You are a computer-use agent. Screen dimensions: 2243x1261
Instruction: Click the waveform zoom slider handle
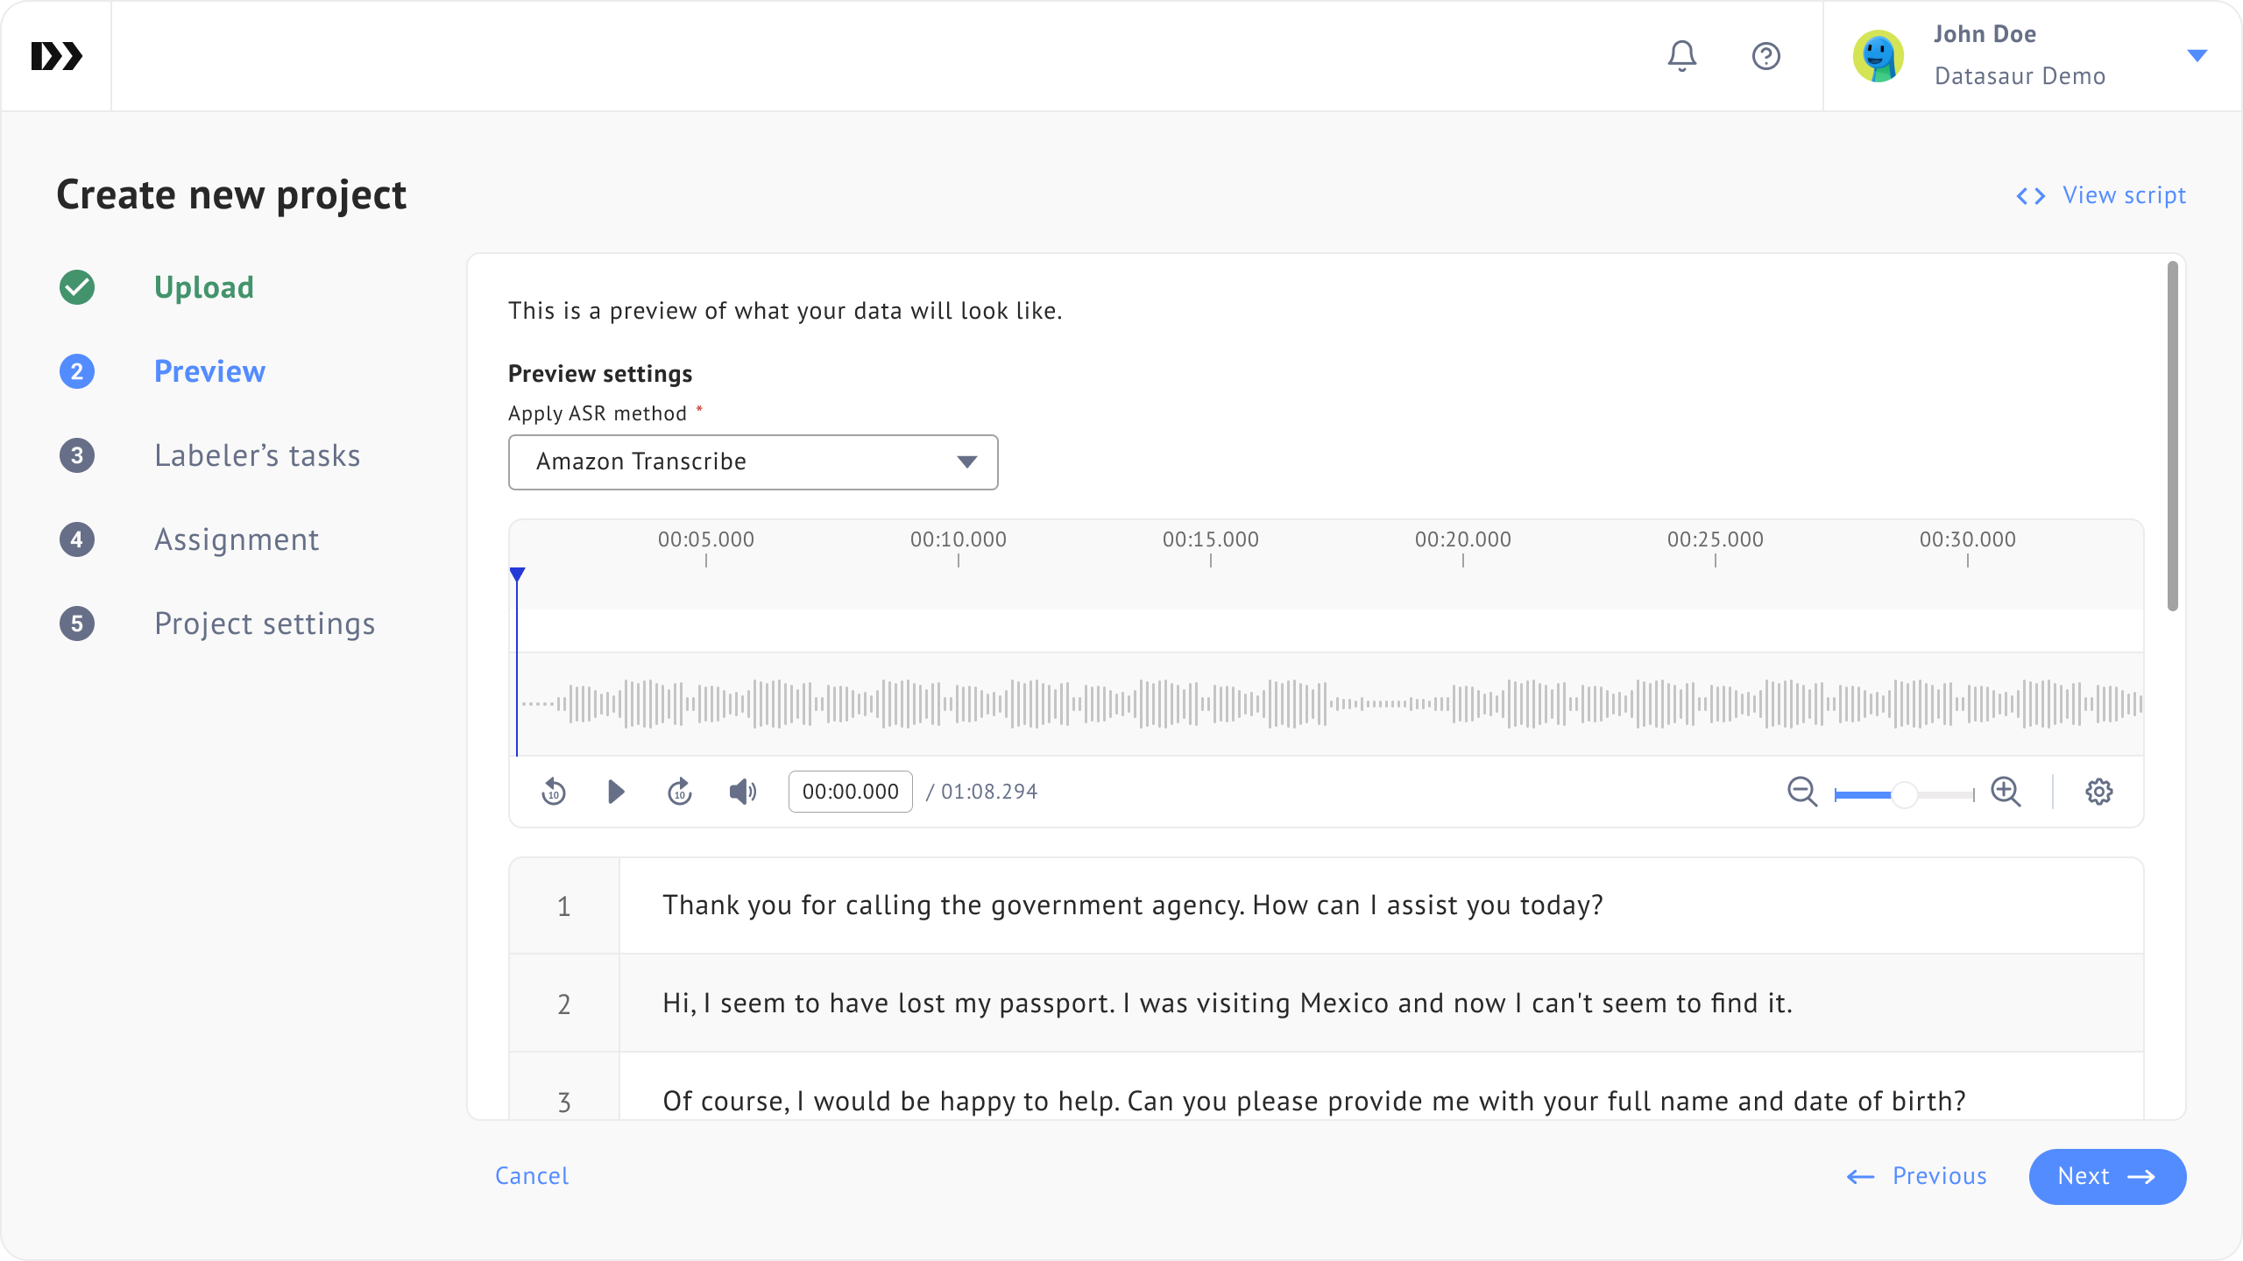(1903, 795)
